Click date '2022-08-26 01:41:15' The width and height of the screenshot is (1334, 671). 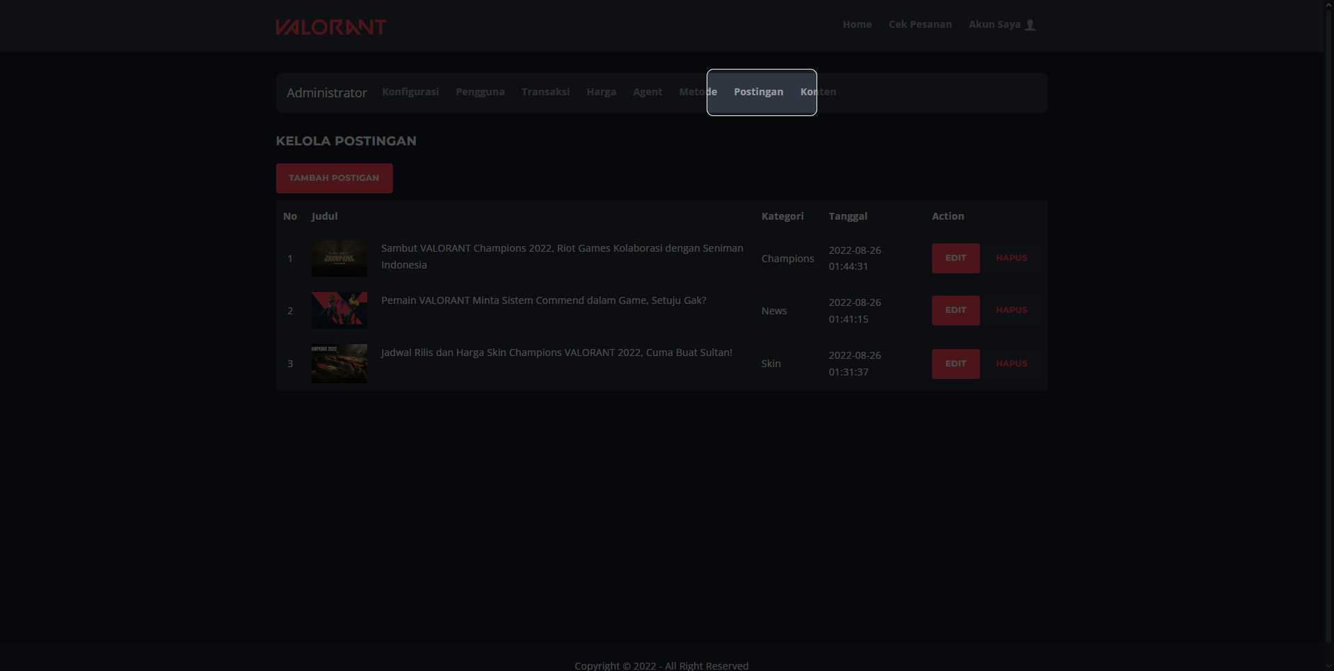pyautogui.click(x=855, y=311)
